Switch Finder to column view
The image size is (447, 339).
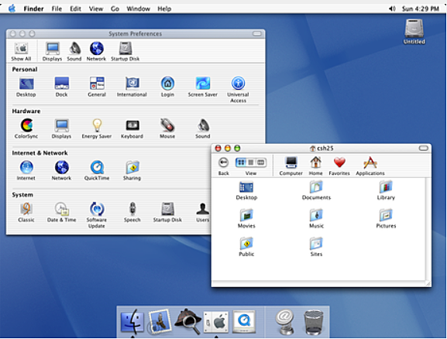pos(261,163)
